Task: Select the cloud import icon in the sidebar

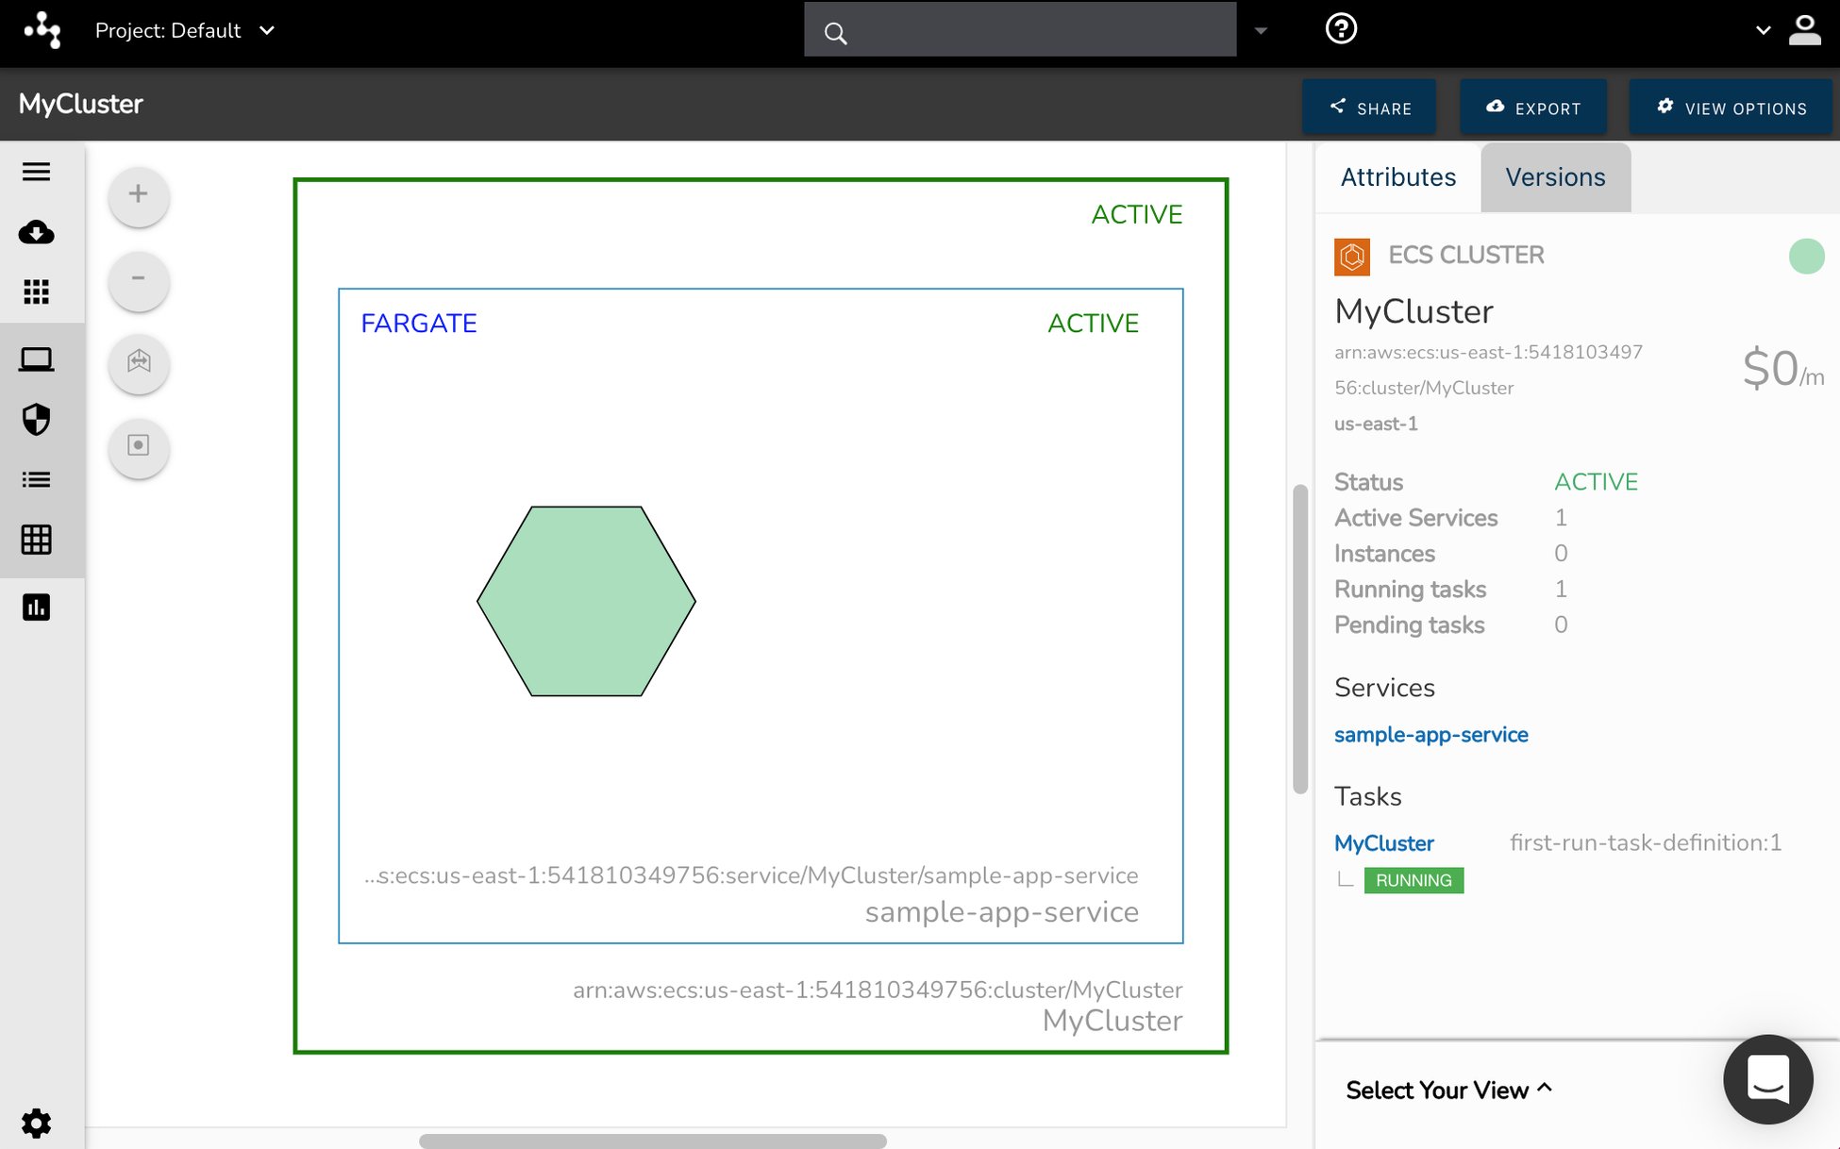Action: (x=36, y=233)
